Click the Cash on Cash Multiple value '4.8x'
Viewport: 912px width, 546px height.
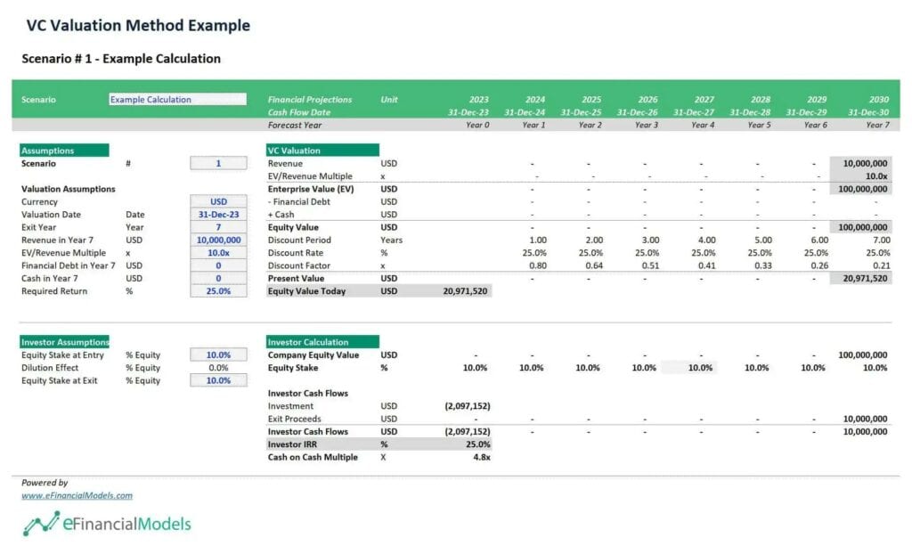[x=482, y=457]
